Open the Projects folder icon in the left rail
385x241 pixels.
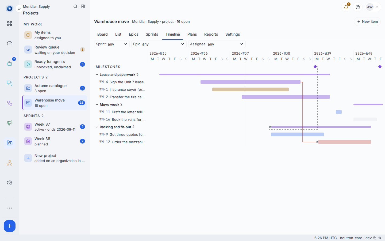10,143
